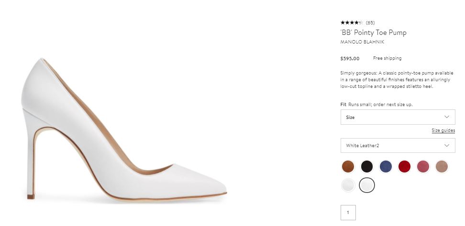Screen dimensions: 465x226
Task: Select the dark red color swatch
Action: [404, 166]
